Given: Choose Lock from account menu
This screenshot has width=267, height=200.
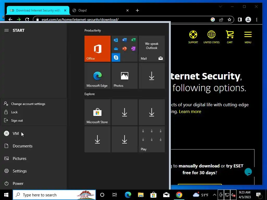Looking at the screenshot, I should tap(33, 112).
